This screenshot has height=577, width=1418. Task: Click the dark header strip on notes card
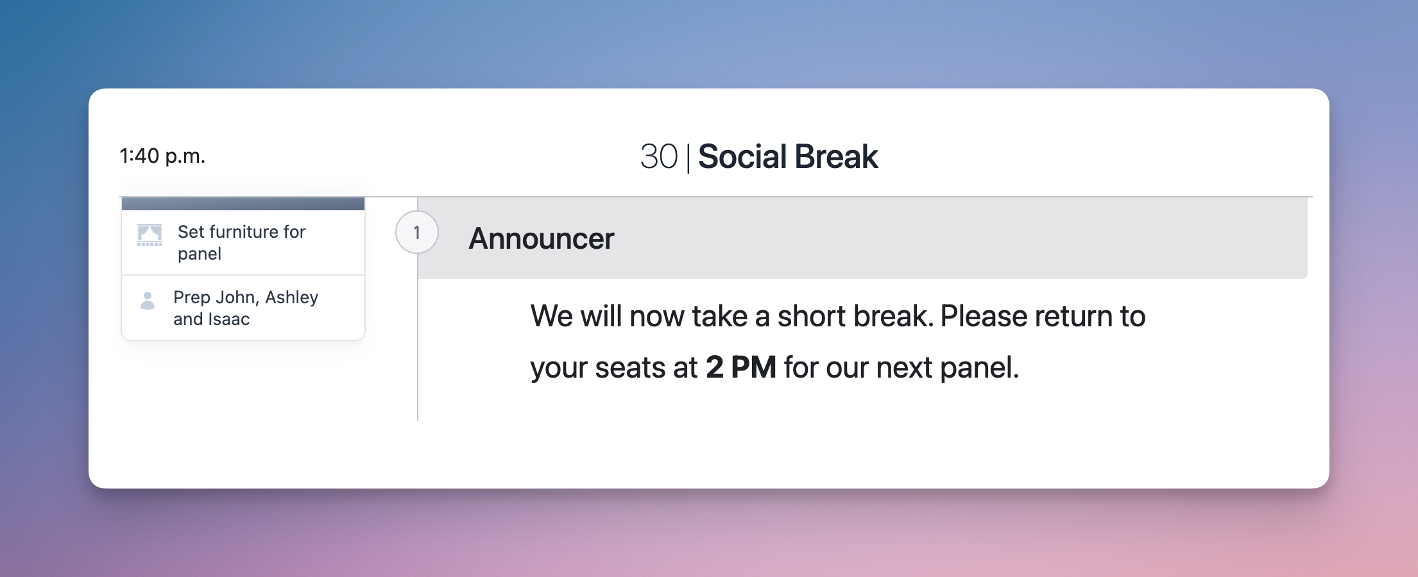[243, 204]
